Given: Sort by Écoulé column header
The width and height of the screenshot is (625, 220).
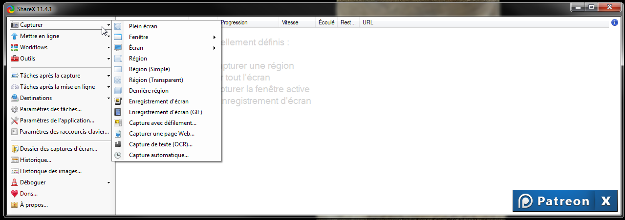Looking at the screenshot, I should point(326,22).
